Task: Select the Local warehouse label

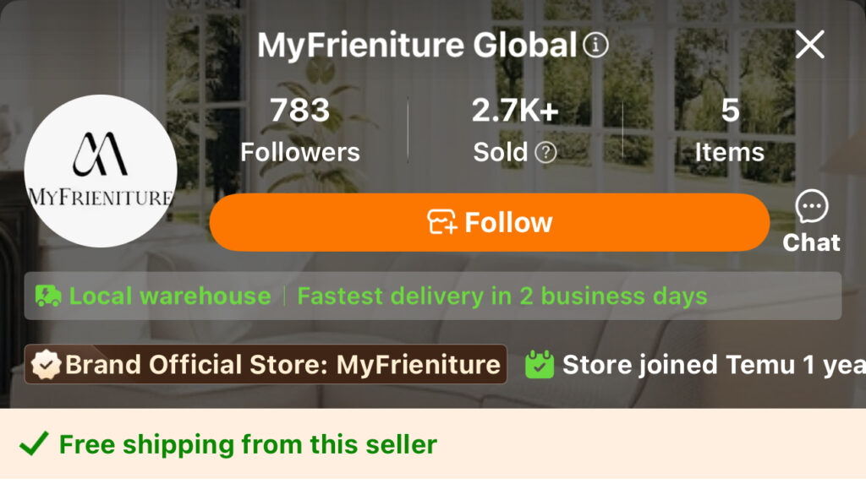Action: [x=170, y=296]
